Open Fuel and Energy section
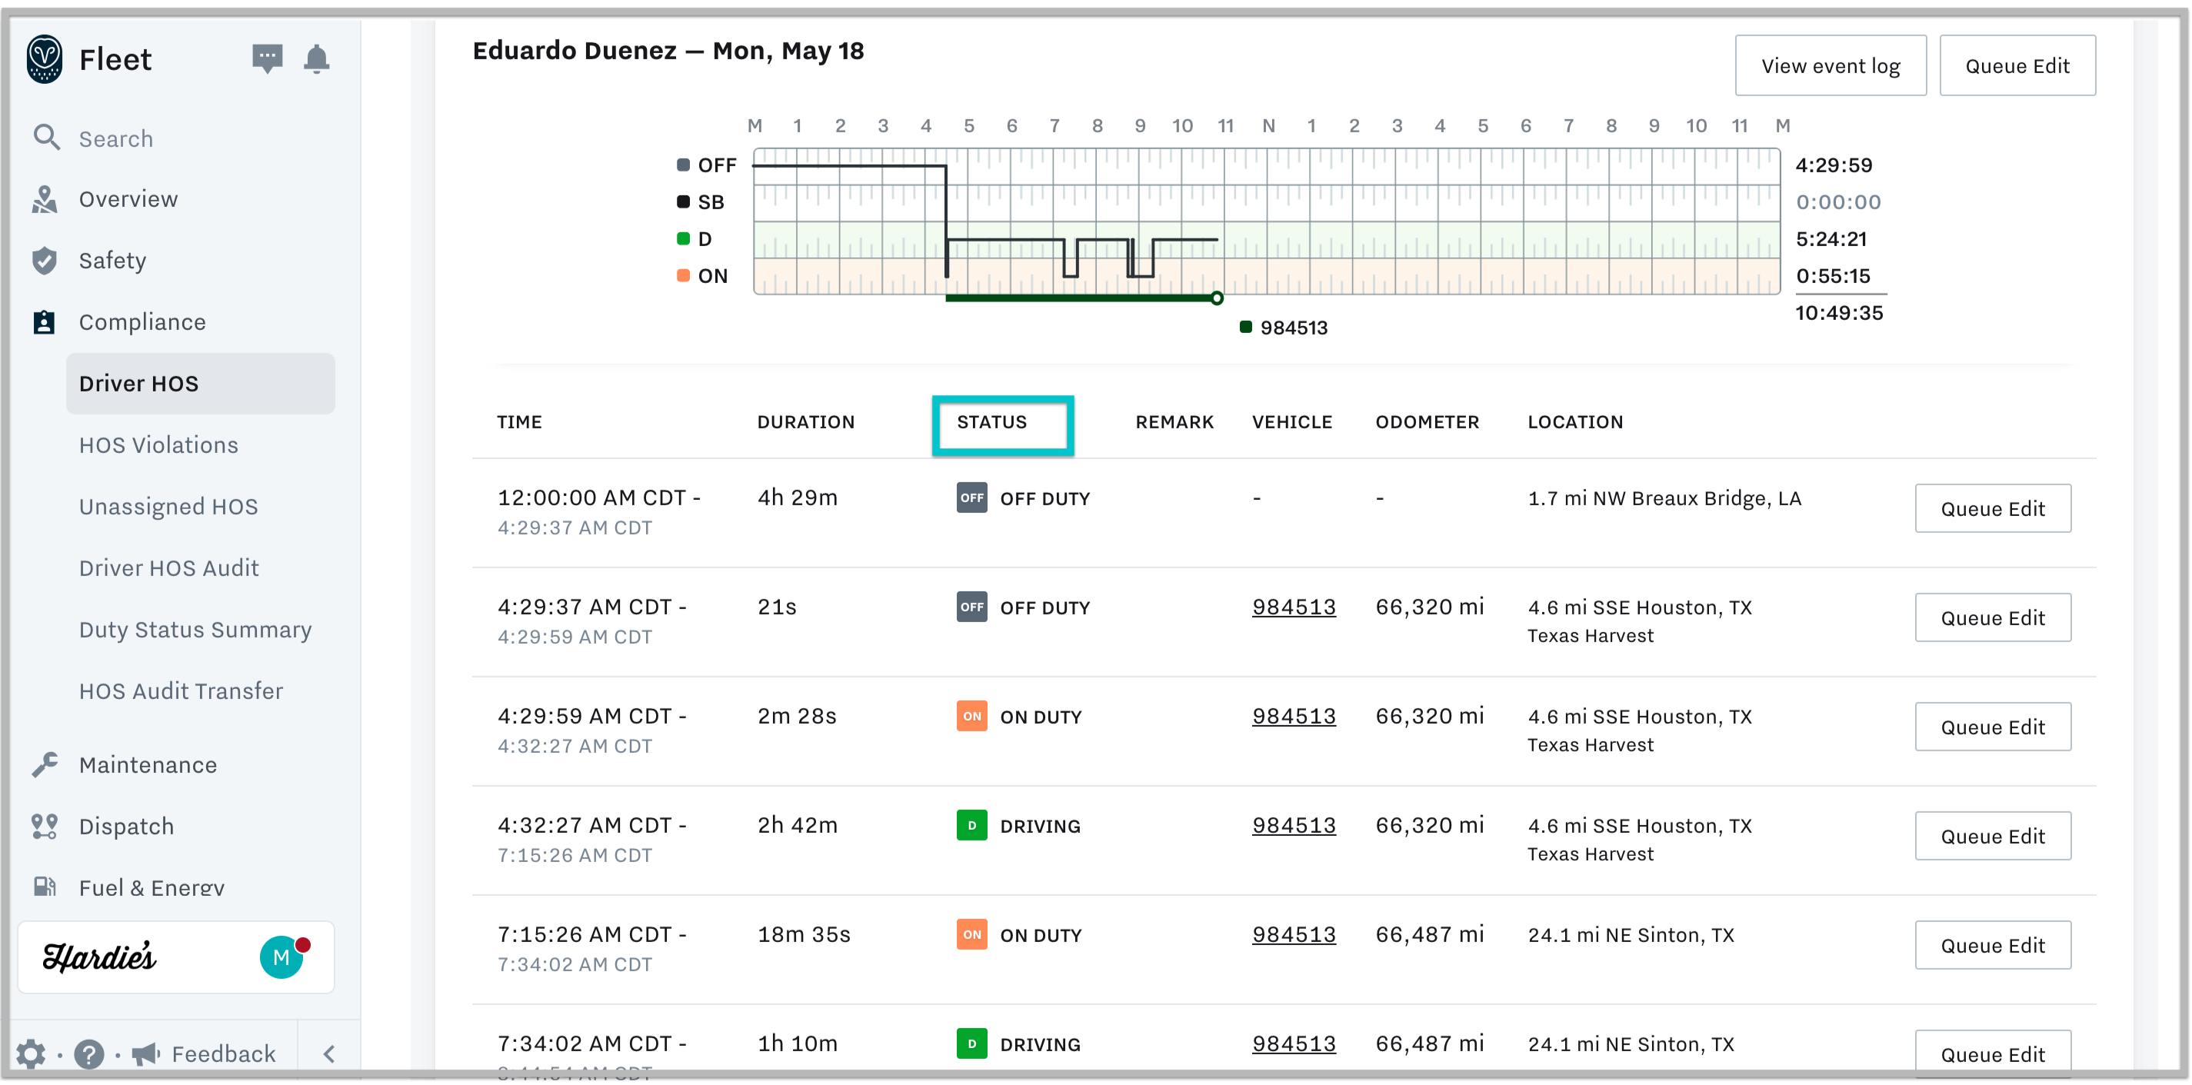The image size is (2192, 1085). 151,887
